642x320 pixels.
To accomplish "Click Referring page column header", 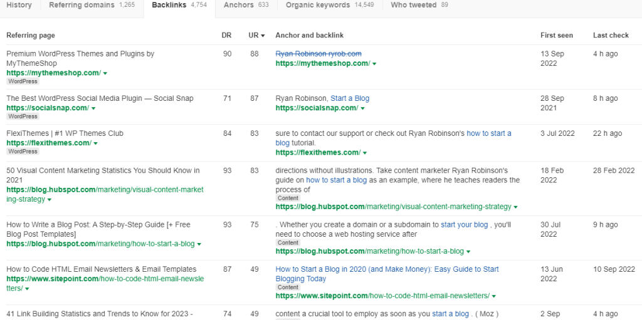I will (31, 36).
